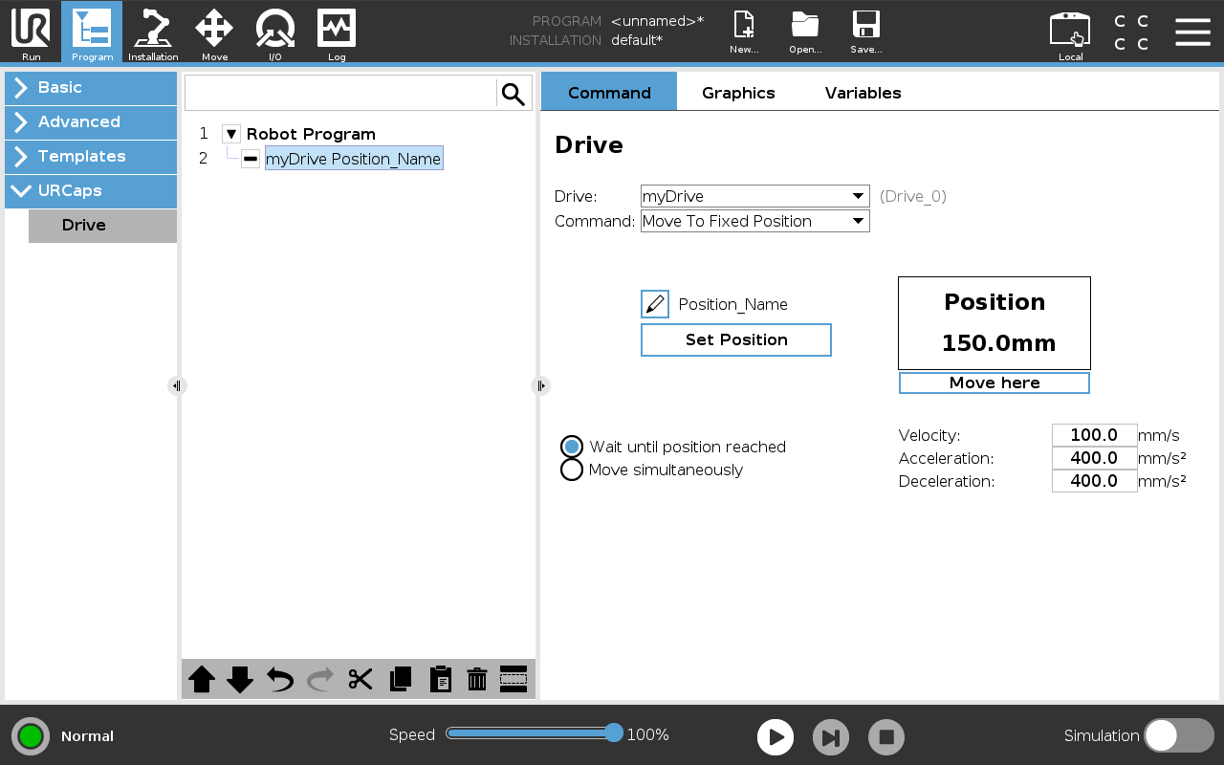Select Wait until position reached option
This screenshot has width=1224, height=765.
(x=572, y=447)
